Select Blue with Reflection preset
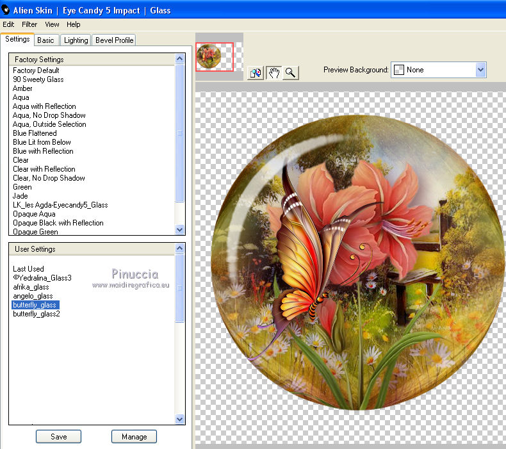The height and width of the screenshot is (449, 506). coord(43,151)
